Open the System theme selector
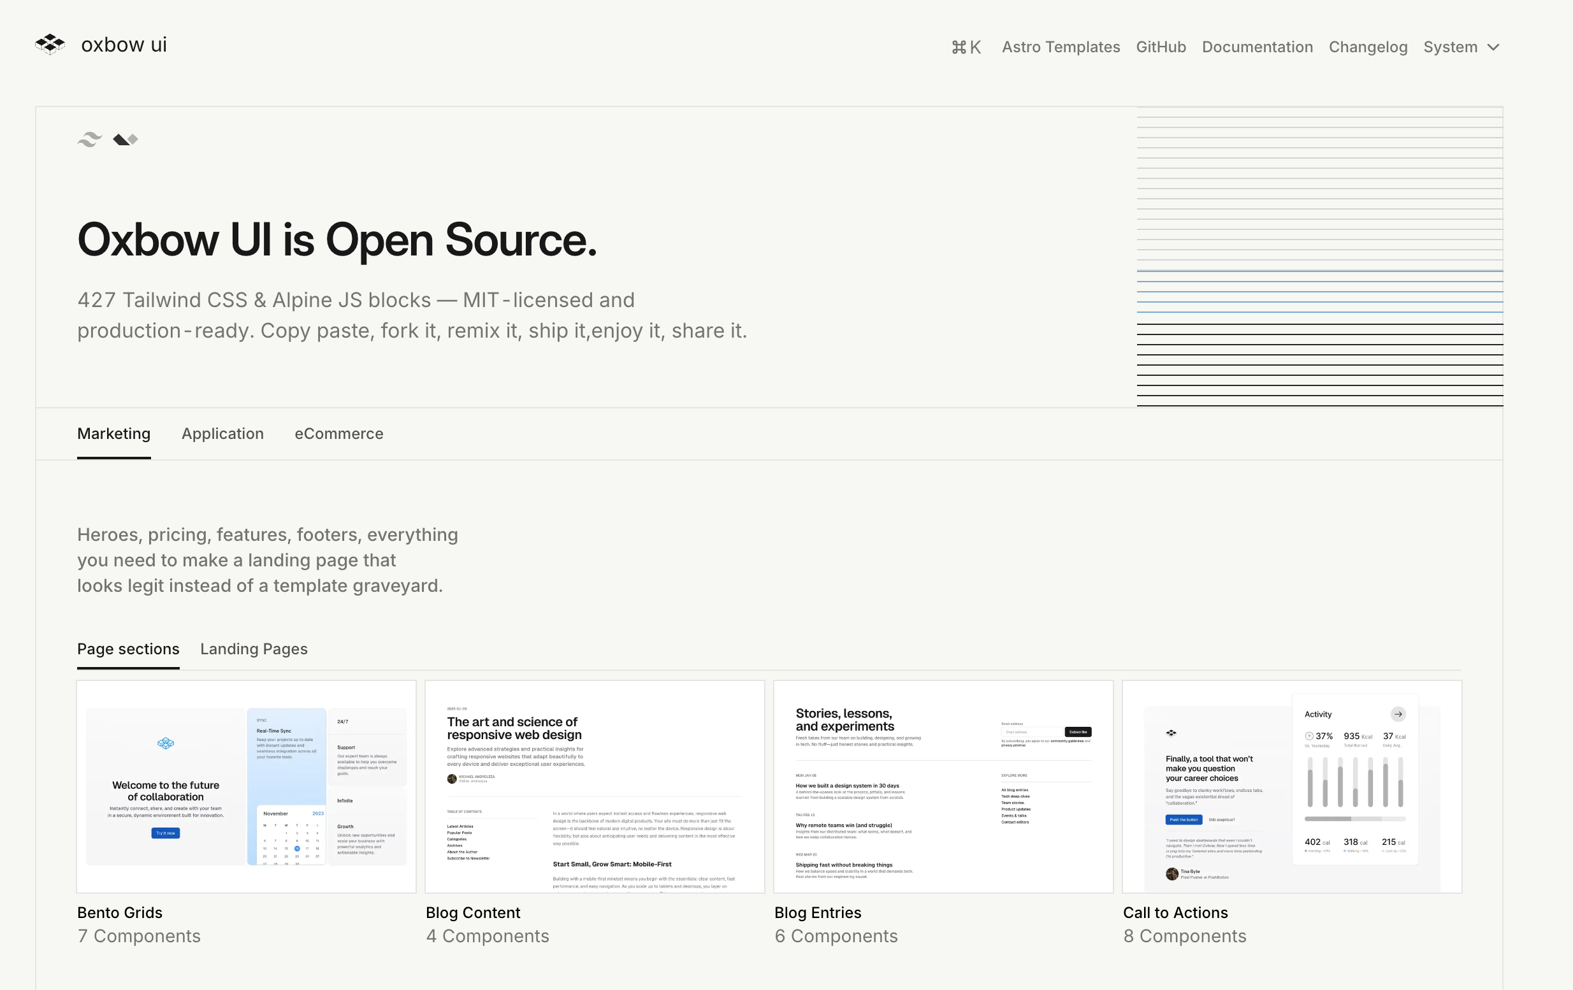 coord(1450,47)
